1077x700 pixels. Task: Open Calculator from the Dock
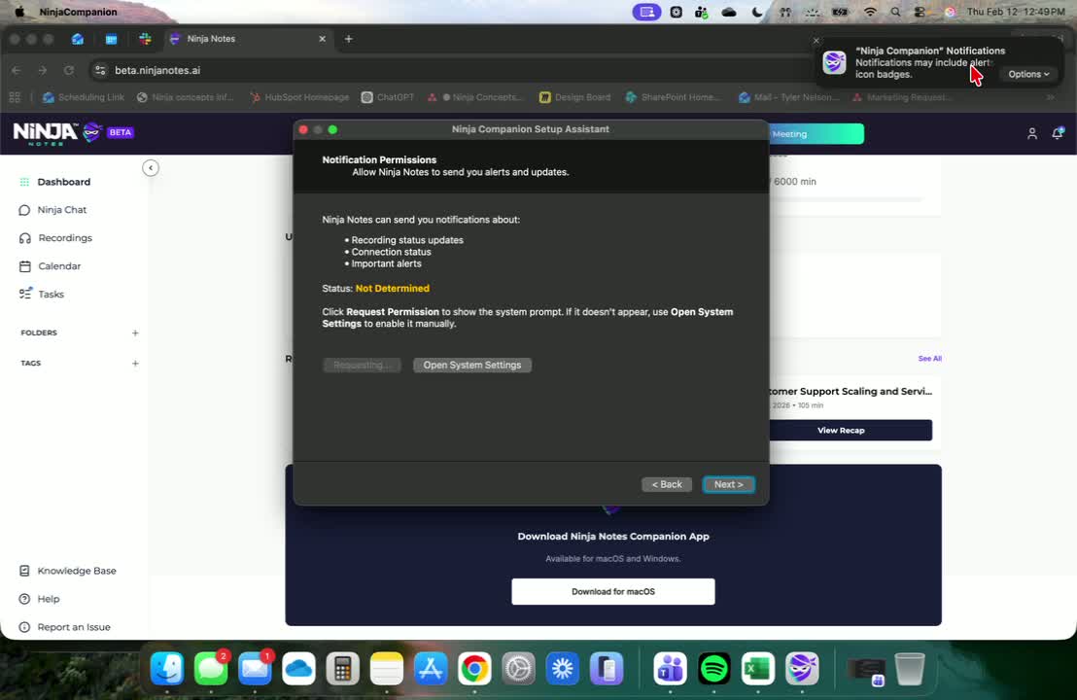point(343,668)
